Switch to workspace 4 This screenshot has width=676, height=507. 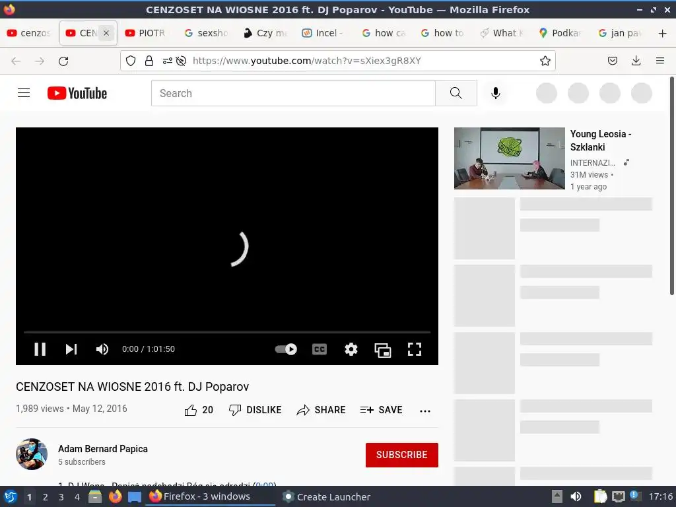[x=77, y=497]
